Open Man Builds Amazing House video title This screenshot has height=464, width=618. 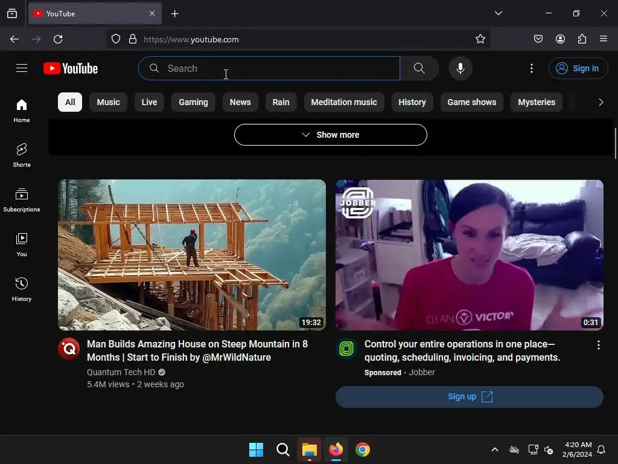click(x=197, y=350)
